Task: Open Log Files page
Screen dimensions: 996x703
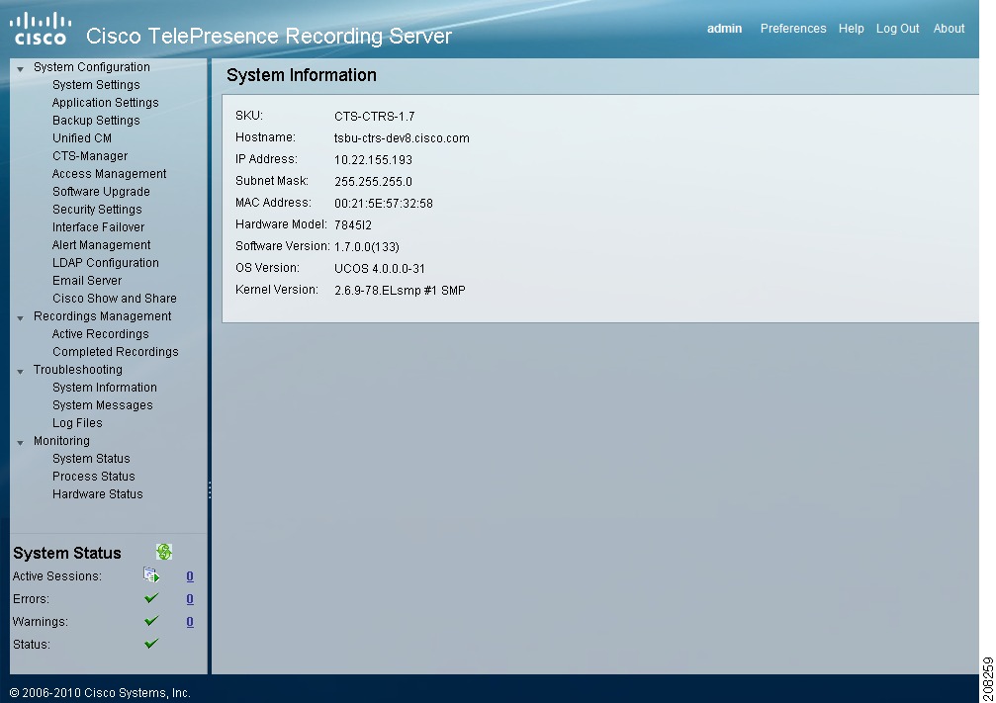Action: (77, 422)
